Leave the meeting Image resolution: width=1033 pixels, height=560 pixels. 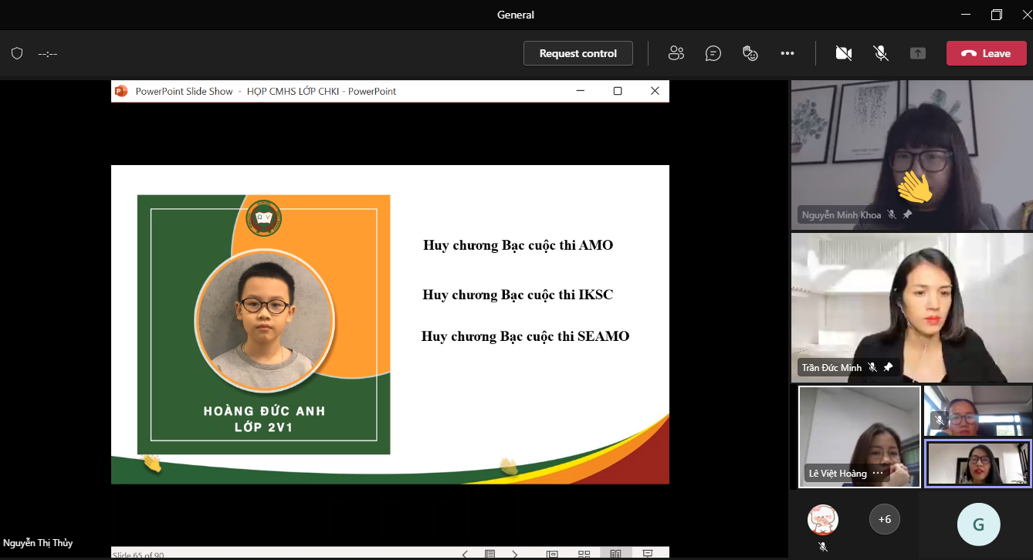point(986,53)
